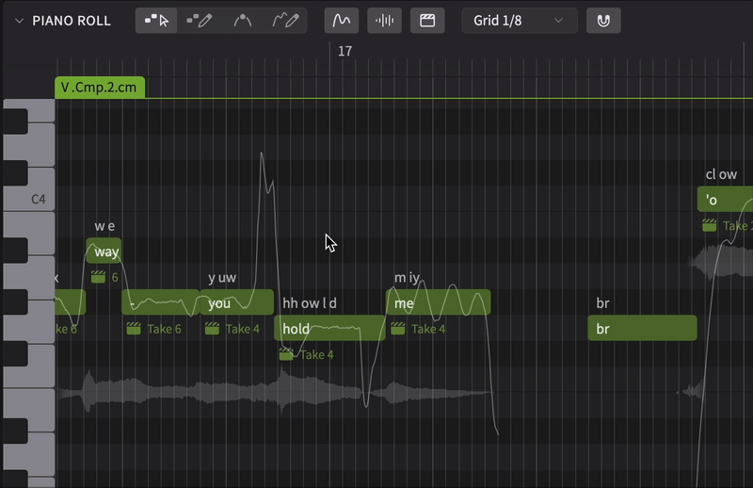The width and height of the screenshot is (753, 488).
Task: Click clapperboard icon under 'way' note
Action: (x=98, y=277)
